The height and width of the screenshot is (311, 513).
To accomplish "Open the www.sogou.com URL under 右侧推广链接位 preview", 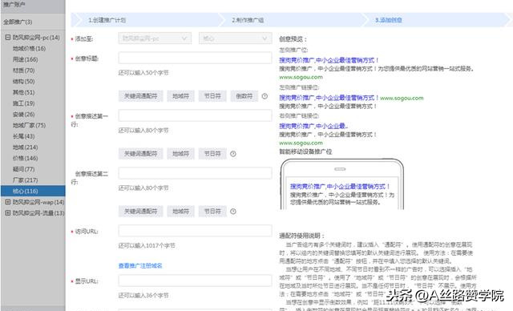I will click(x=301, y=143).
